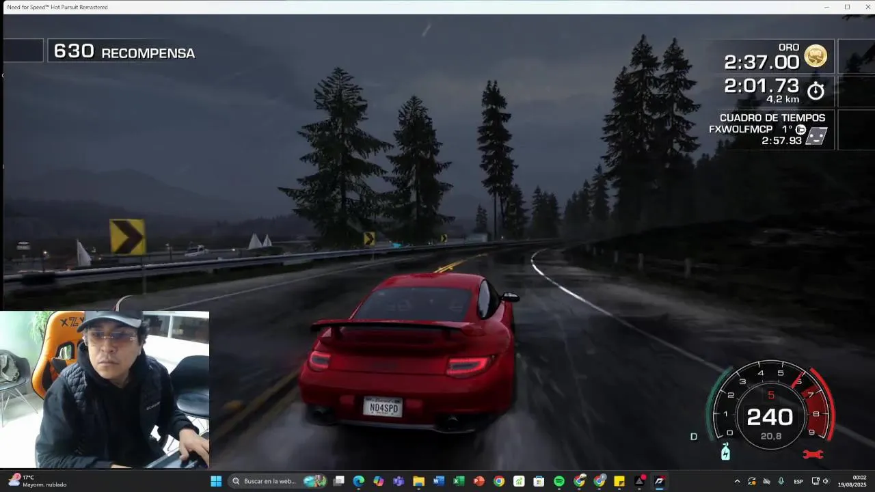875x492 pixels.
Task: Click the microphone tray icon
Action: point(781,481)
